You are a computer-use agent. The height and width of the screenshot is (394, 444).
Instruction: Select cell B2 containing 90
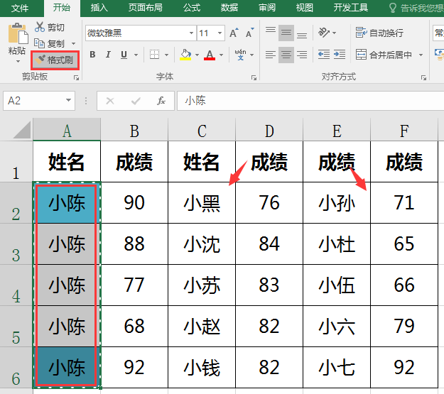pyautogui.click(x=134, y=202)
